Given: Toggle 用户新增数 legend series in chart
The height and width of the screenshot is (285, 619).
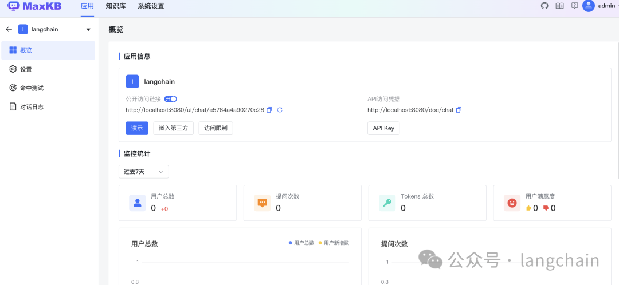Looking at the screenshot, I should pyautogui.click(x=334, y=243).
